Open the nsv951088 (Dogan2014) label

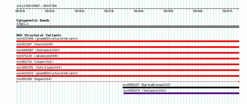[x=34, y=79]
